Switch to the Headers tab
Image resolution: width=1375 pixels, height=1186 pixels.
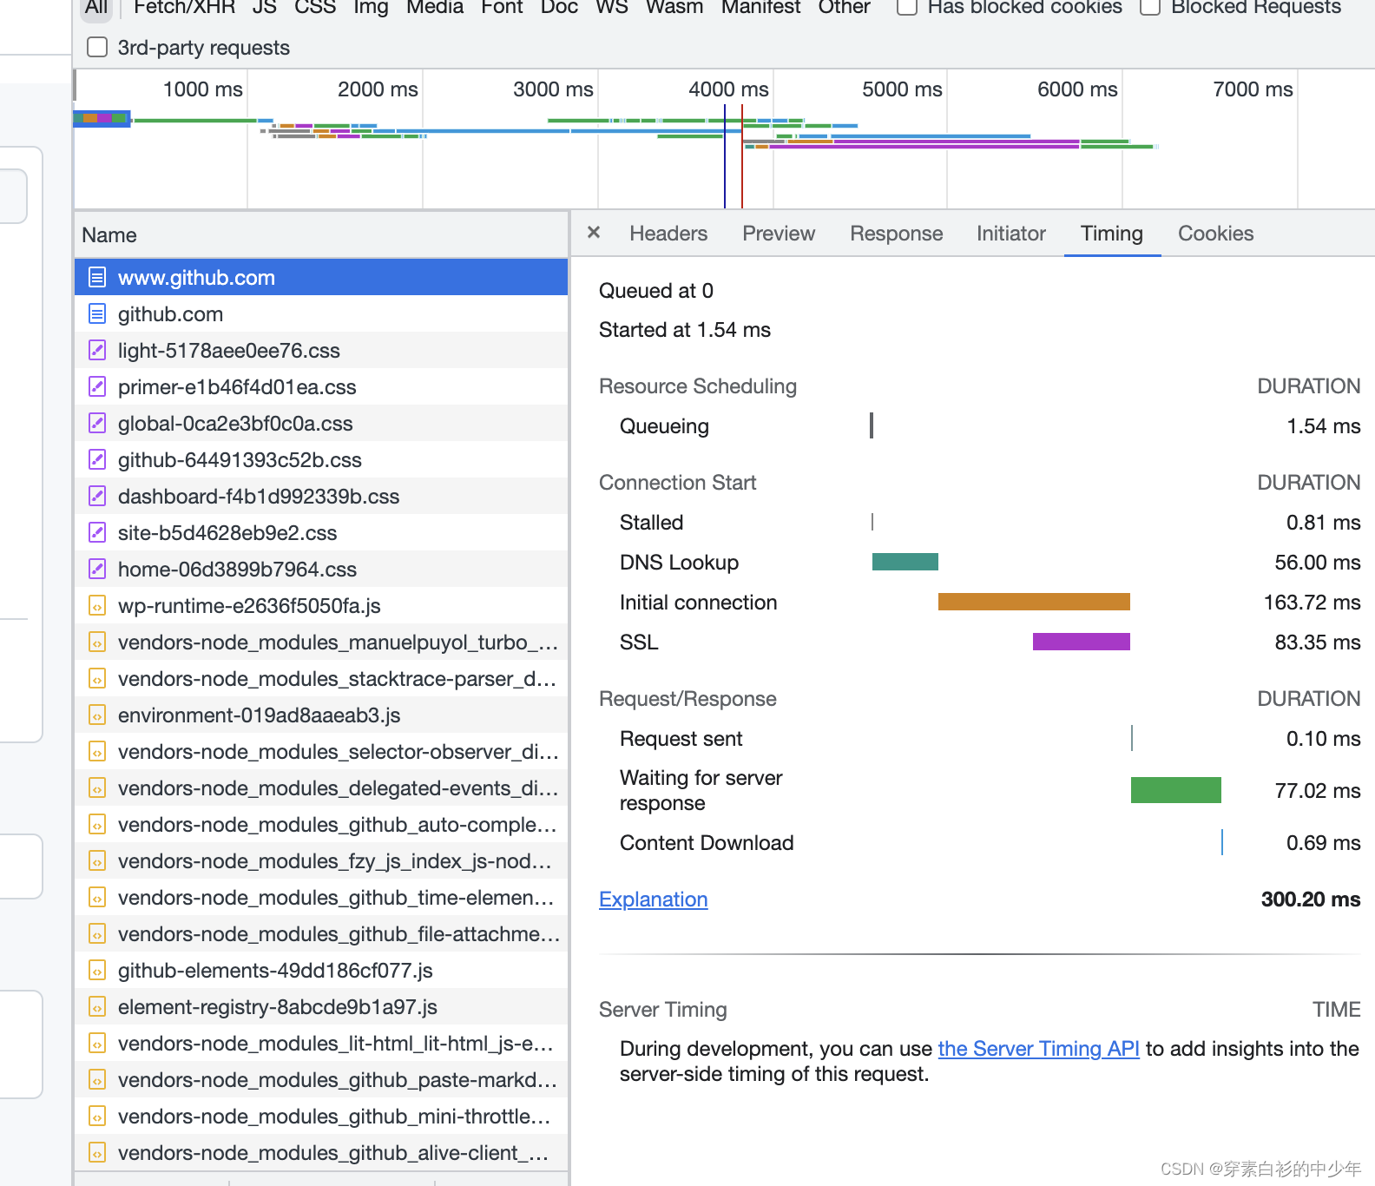coord(668,234)
